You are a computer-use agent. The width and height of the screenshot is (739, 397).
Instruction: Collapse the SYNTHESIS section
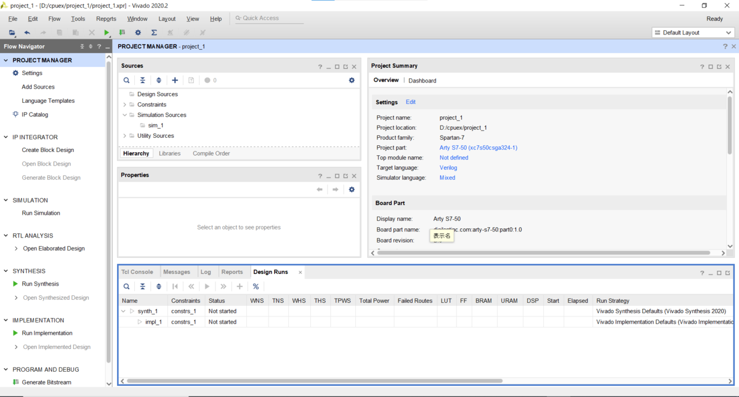pyautogui.click(x=6, y=271)
